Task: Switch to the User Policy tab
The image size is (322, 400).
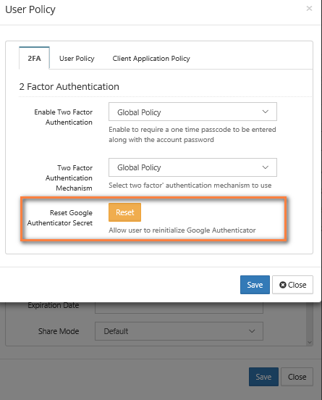Action: coord(77,59)
